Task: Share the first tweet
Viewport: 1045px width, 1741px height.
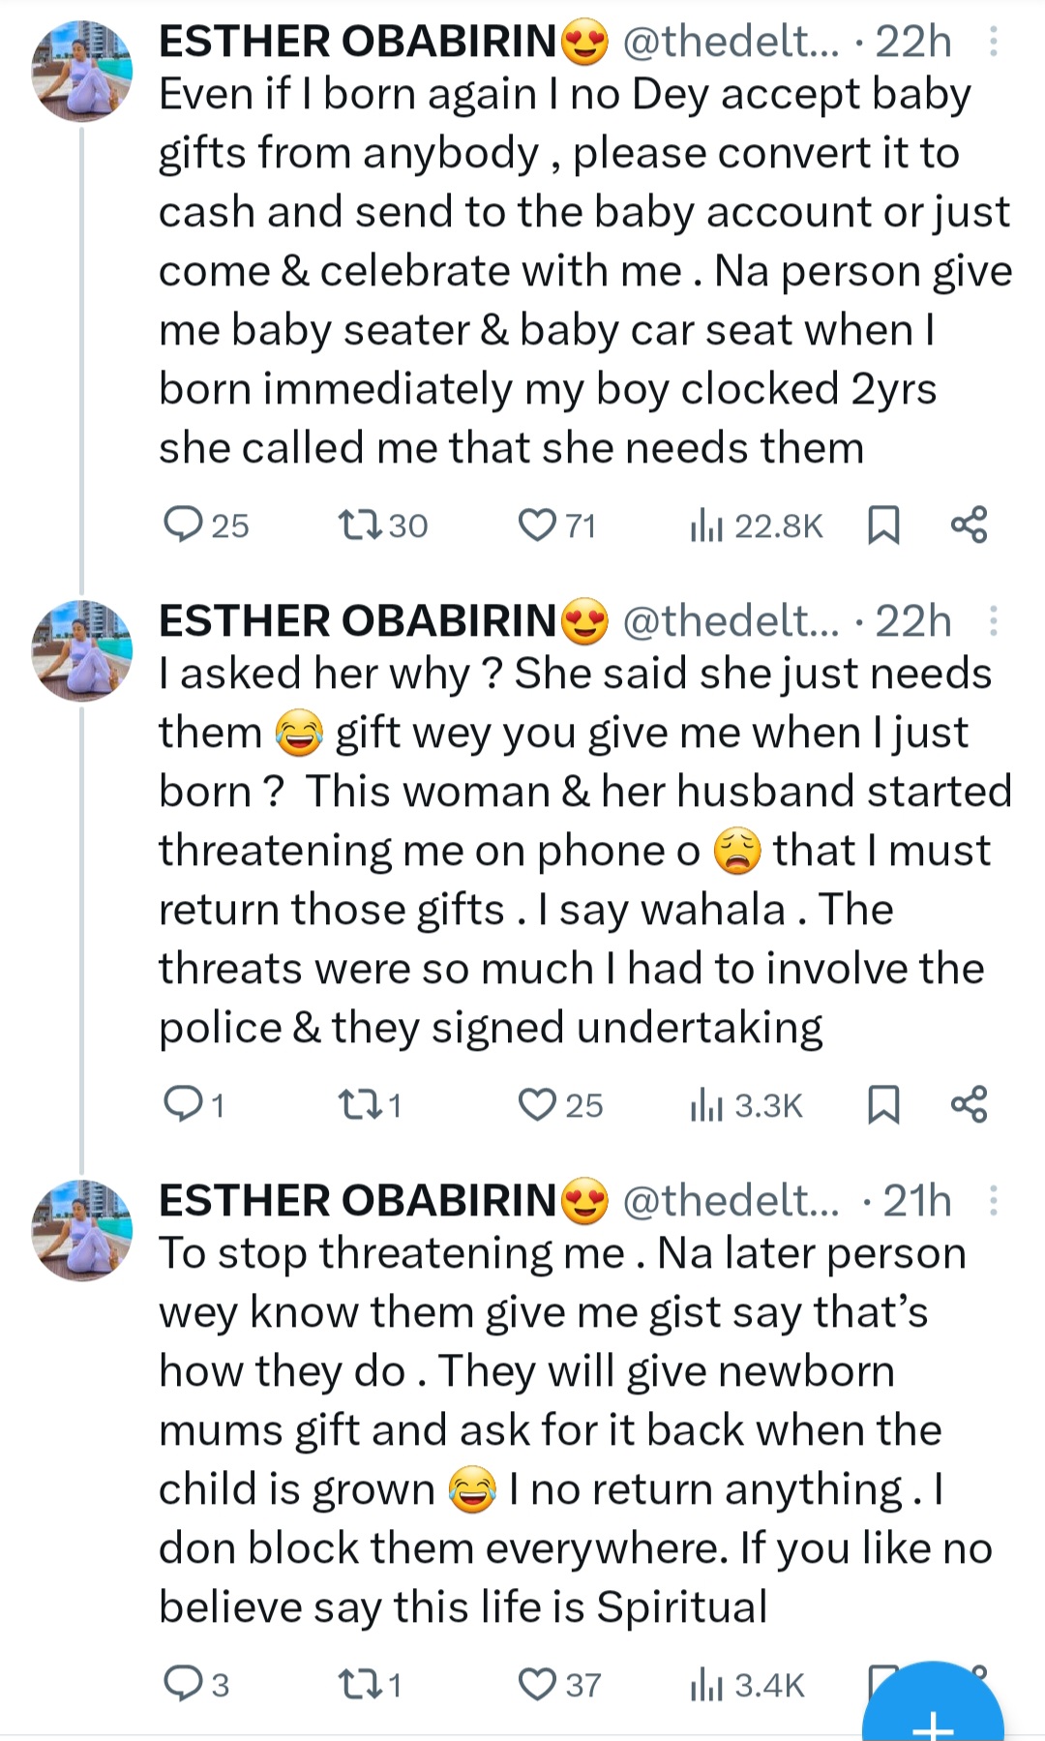Action: (969, 525)
